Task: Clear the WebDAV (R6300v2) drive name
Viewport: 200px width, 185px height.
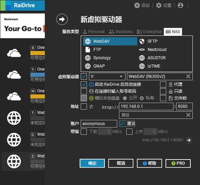Action: tap(188, 77)
